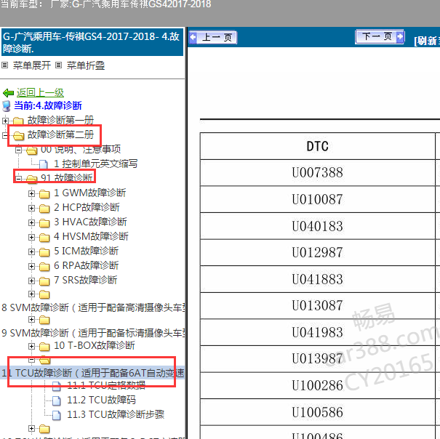The image size is (440, 439).
Task: Collapse all menus with 菜单折叠
Action: [86, 65]
